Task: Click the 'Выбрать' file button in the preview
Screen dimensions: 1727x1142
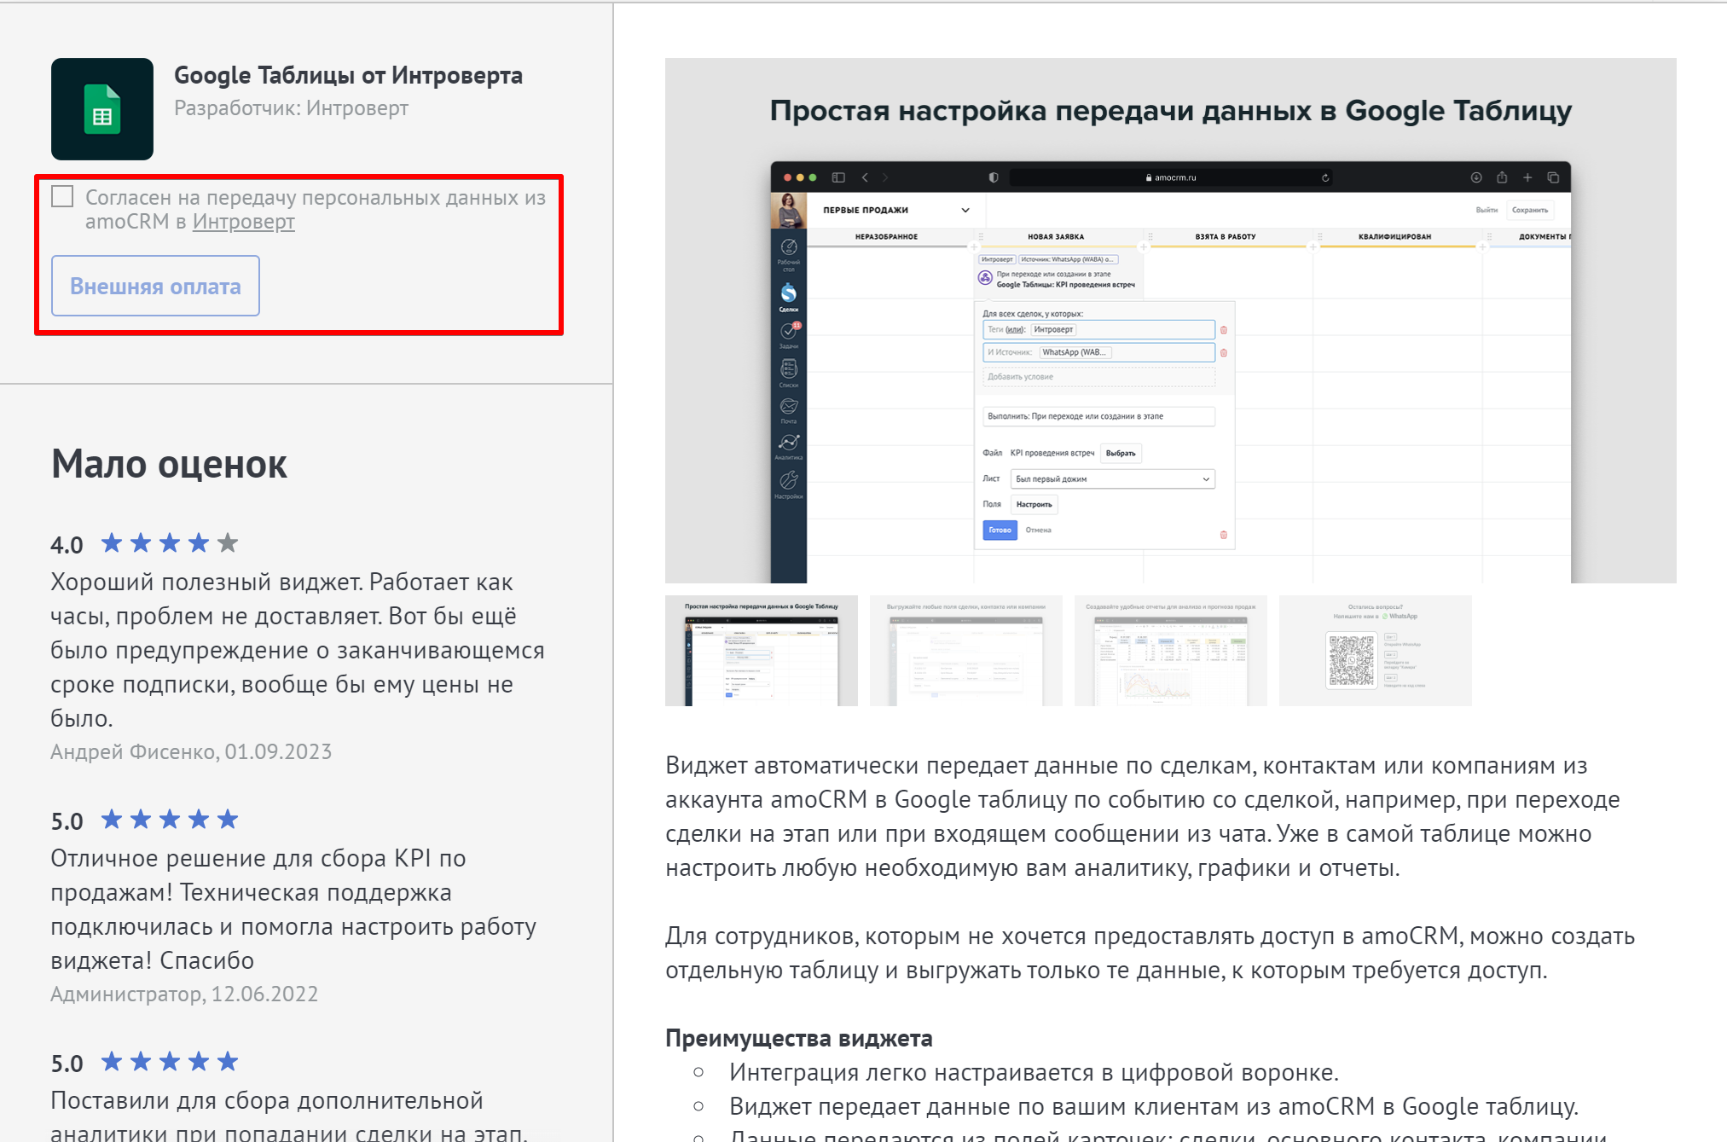Action: pyautogui.click(x=1121, y=454)
